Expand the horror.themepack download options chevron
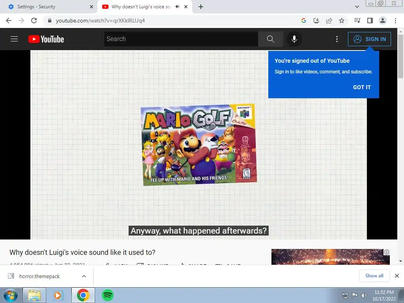This screenshot has width=404, height=303. (84, 276)
